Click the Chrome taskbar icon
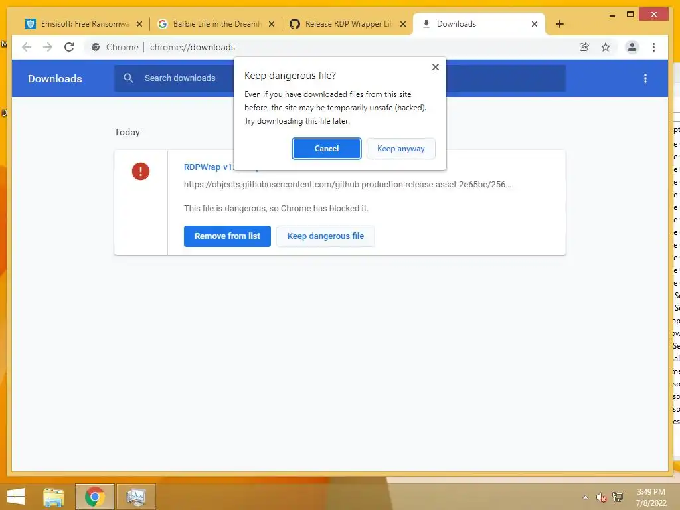This screenshot has height=510, width=680. pos(94,497)
